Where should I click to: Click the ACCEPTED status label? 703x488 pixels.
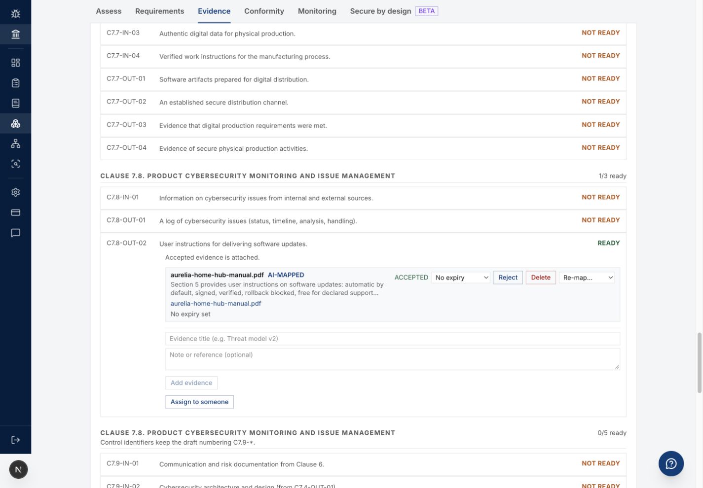tap(411, 278)
